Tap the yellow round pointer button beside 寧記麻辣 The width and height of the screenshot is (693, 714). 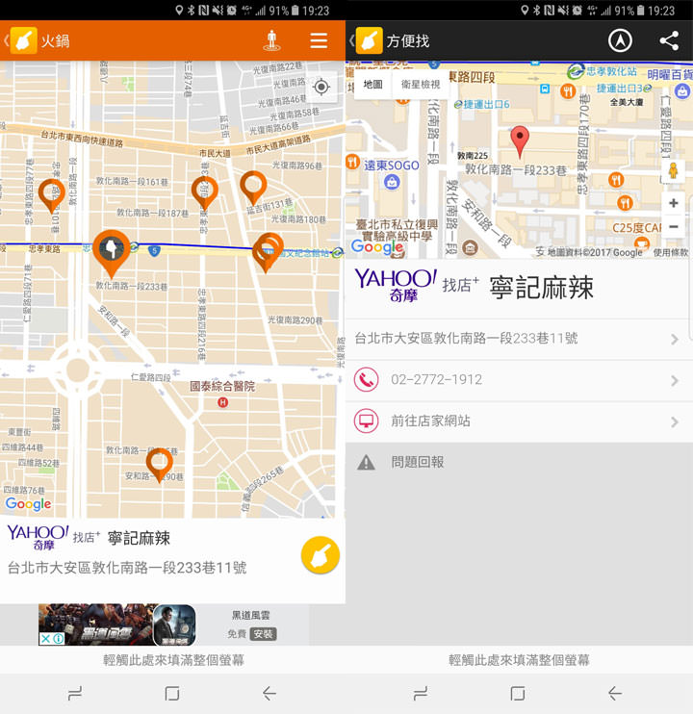tap(321, 554)
